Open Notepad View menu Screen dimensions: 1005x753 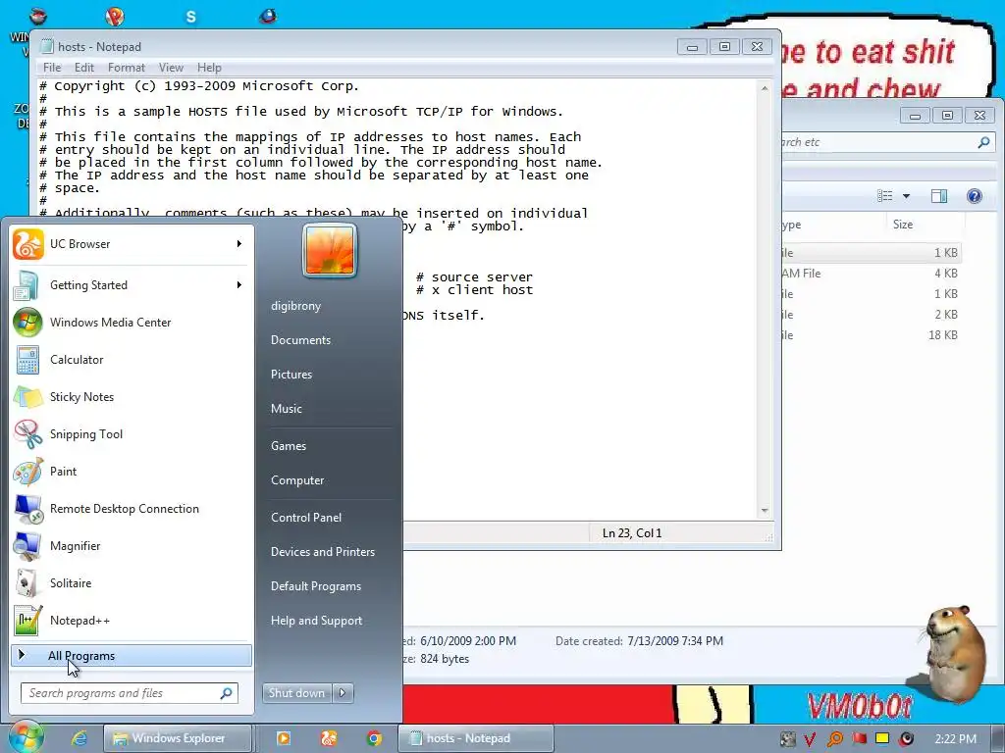tap(171, 68)
